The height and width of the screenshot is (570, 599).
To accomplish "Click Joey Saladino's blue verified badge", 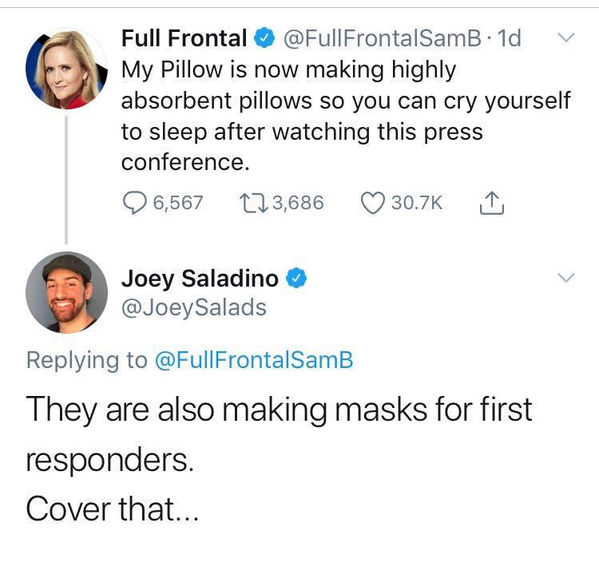I will click(296, 278).
